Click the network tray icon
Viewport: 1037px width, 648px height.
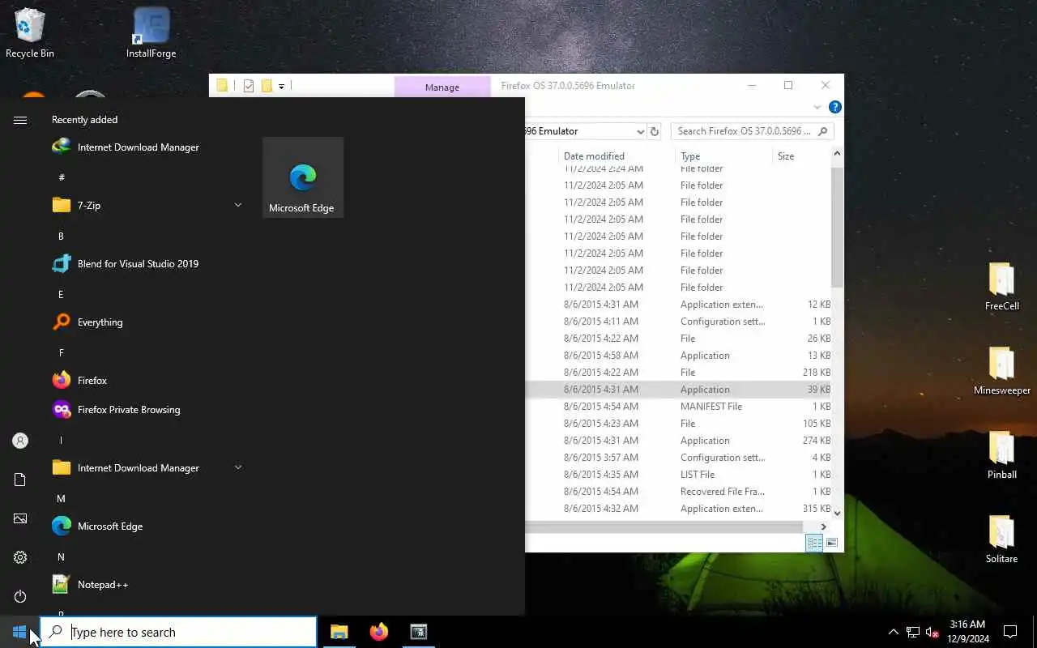point(913,632)
